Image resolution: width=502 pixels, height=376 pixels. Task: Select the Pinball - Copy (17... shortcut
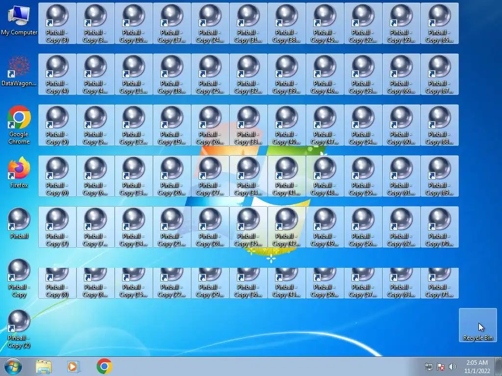click(172, 23)
